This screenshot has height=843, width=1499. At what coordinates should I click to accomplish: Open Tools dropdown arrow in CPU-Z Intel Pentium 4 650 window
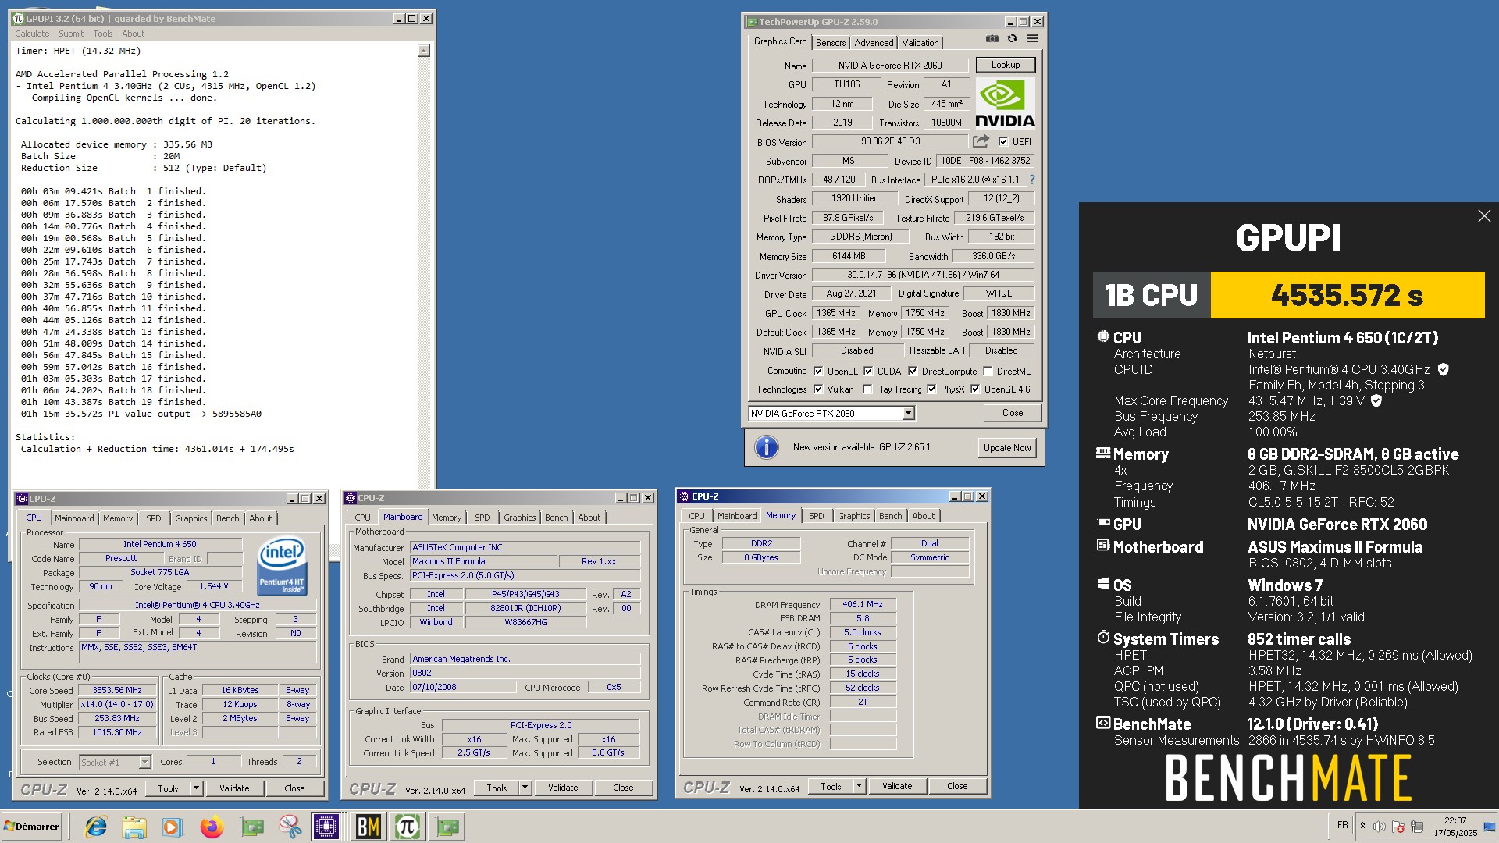click(x=196, y=788)
